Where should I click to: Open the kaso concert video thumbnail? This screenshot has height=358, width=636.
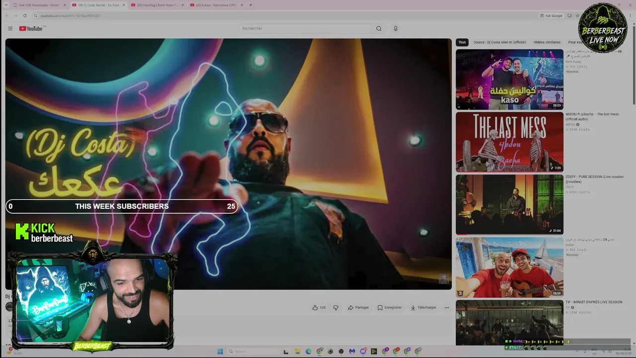tap(509, 79)
